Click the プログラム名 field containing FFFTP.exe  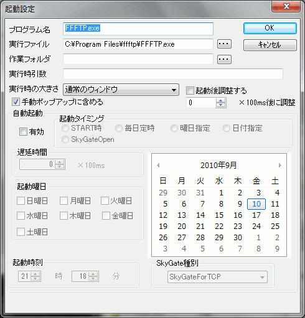click(x=138, y=29)
